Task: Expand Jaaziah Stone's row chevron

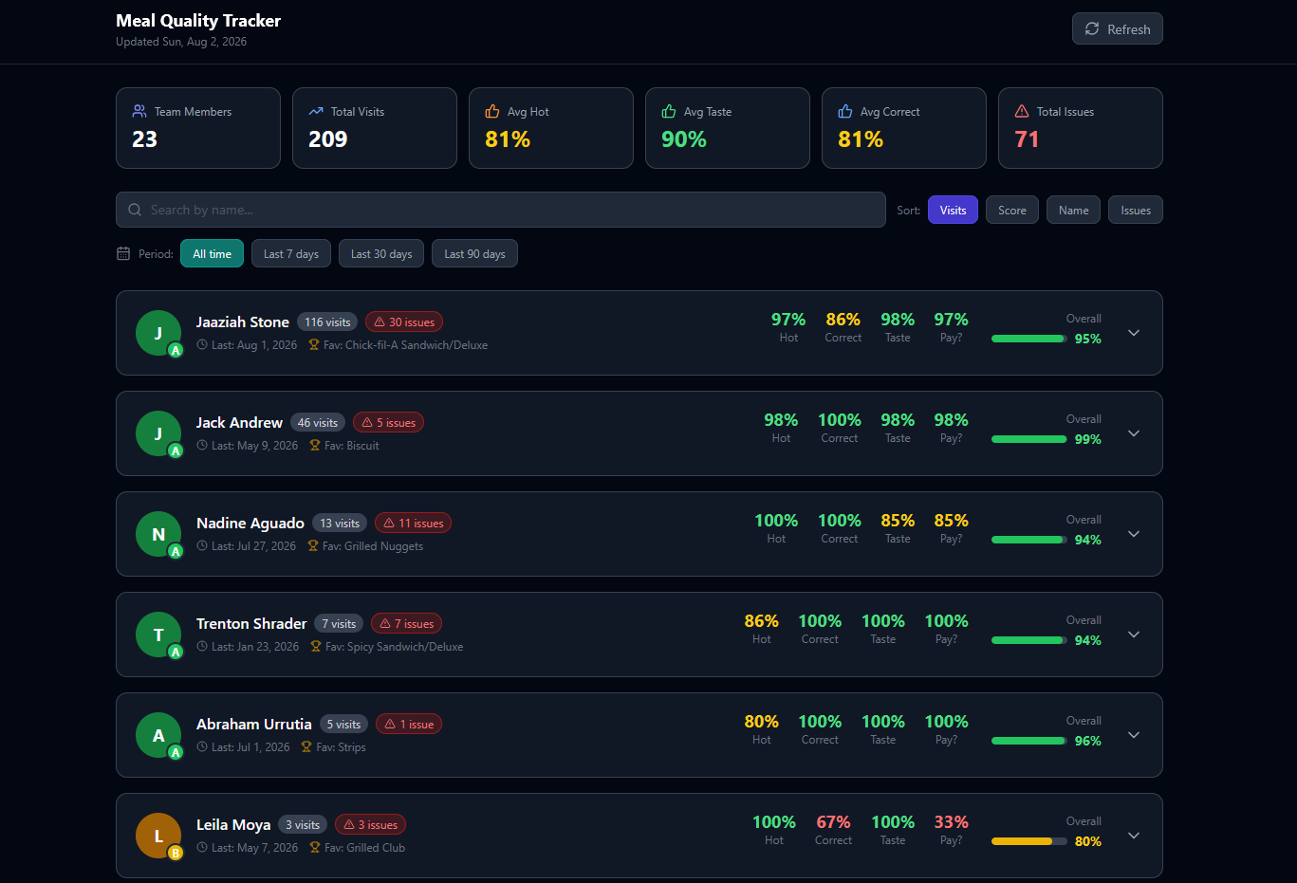Action: pyautogui.click(x=1134, y=333)
